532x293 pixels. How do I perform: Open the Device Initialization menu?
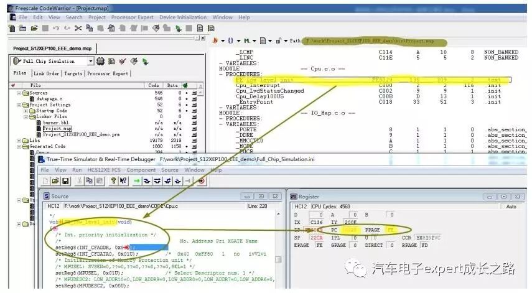(183, 17)
